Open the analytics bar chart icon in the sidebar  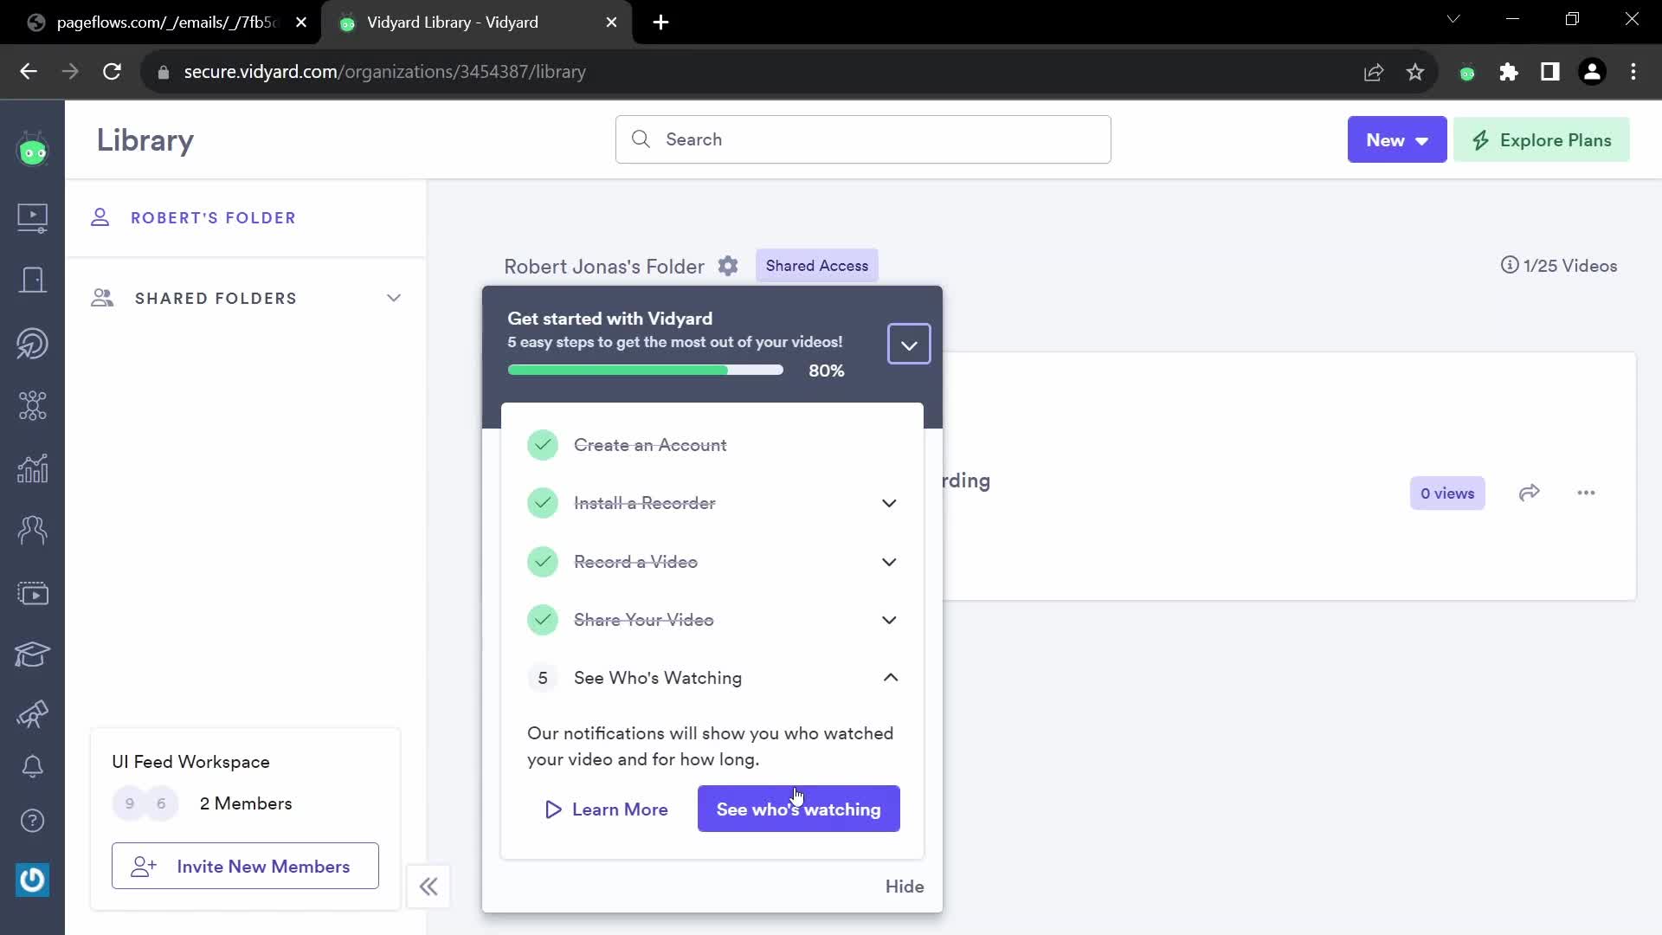click(x=33, y=468)
